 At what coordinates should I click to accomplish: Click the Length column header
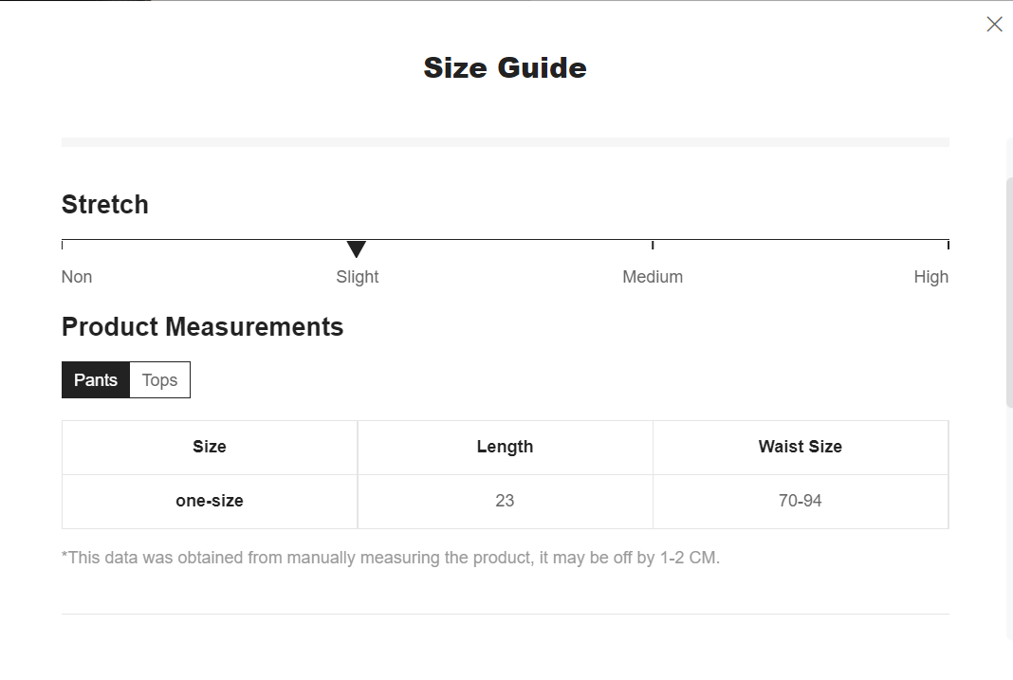pos(506,447)
